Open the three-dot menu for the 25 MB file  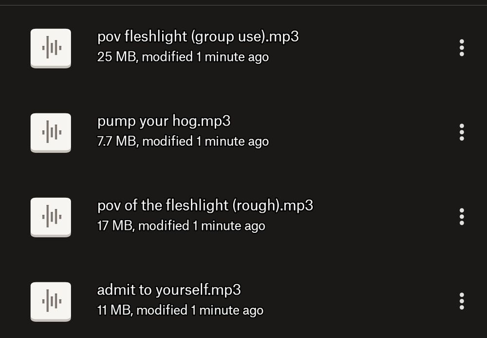pyautogui.click(x=462, y=48)
